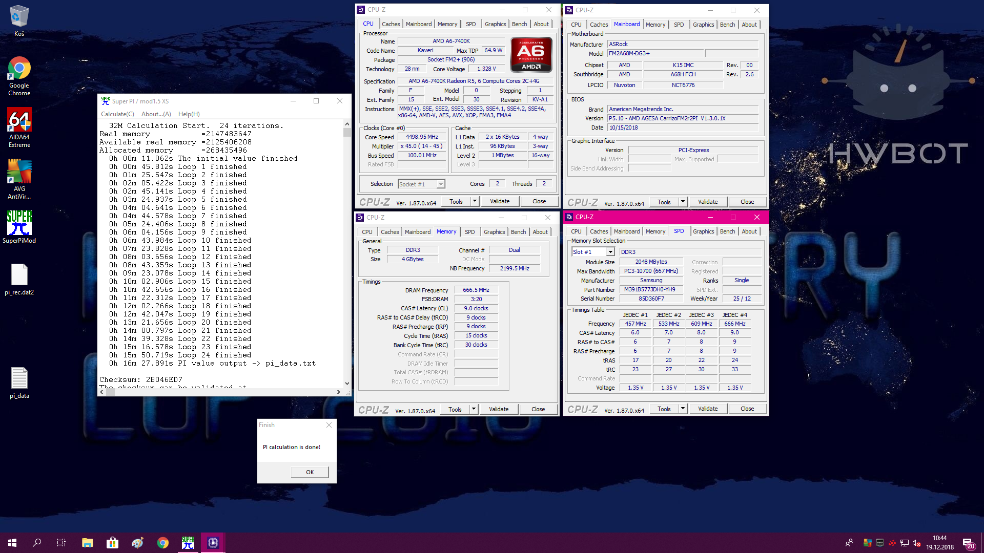This screenshot has height=553, width=984.
Task: Open SPD tab in the CPU window
Action: tap(470, 24)
